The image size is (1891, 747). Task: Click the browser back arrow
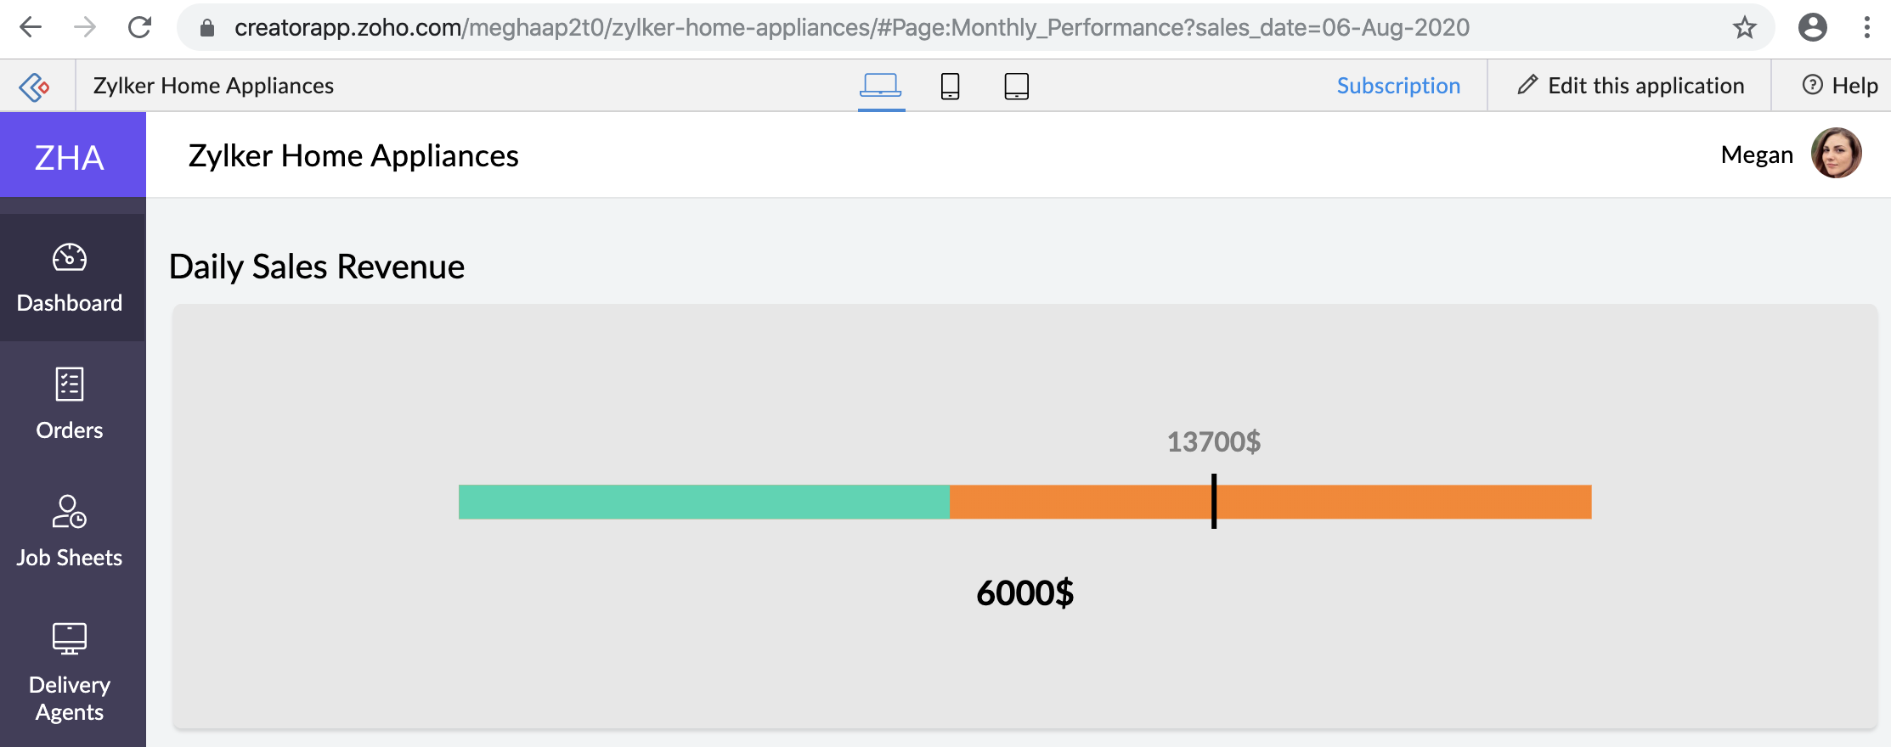pyautogui.click(x=31, y=27)
